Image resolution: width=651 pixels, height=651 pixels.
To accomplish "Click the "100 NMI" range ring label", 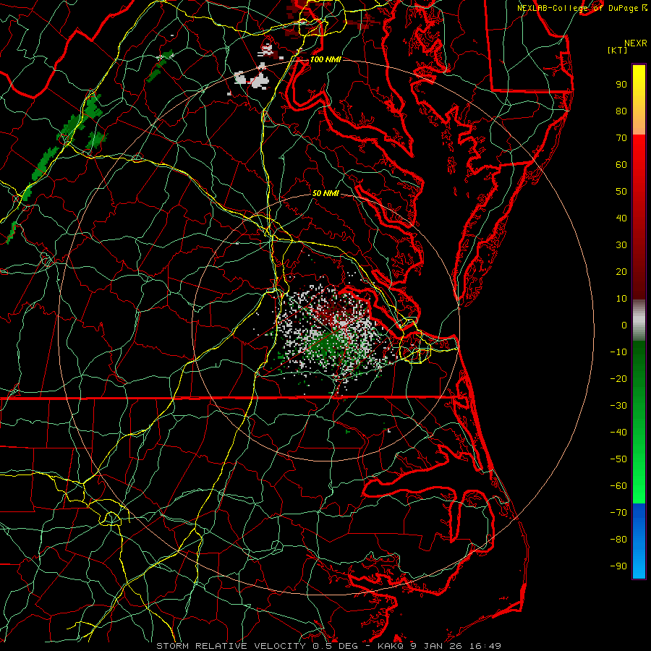I will (x=325, y=59).
